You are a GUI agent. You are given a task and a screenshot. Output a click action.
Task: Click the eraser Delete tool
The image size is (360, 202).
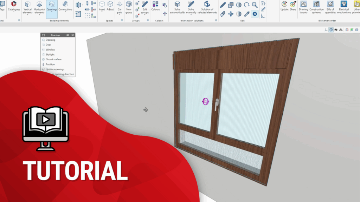223,14
